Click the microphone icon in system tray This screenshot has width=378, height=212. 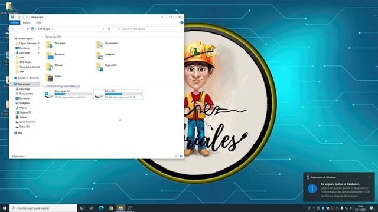point(341,208)
